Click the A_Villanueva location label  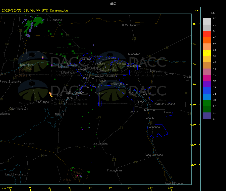[131, 25]
